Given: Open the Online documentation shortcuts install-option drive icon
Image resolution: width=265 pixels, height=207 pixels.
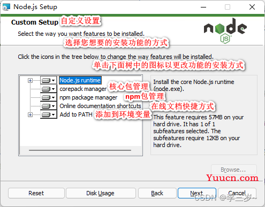Looking at the screenshot, I should (x=48, y=106).
